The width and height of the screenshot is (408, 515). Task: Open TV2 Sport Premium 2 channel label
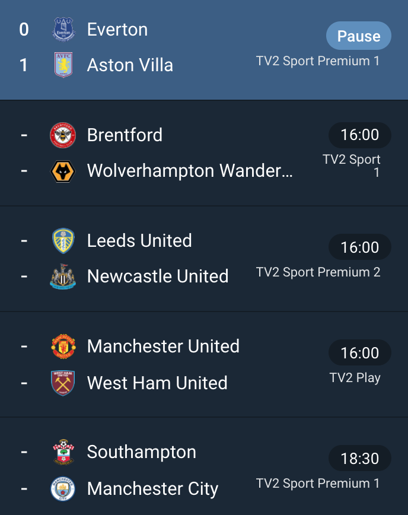tap(318, 272)
